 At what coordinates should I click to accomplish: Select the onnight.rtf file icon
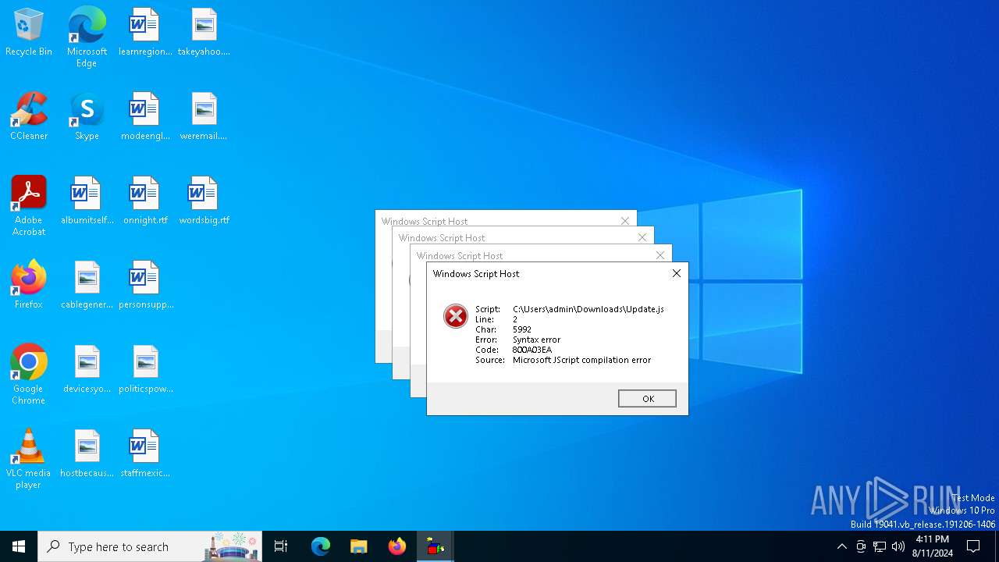point(144,201)
